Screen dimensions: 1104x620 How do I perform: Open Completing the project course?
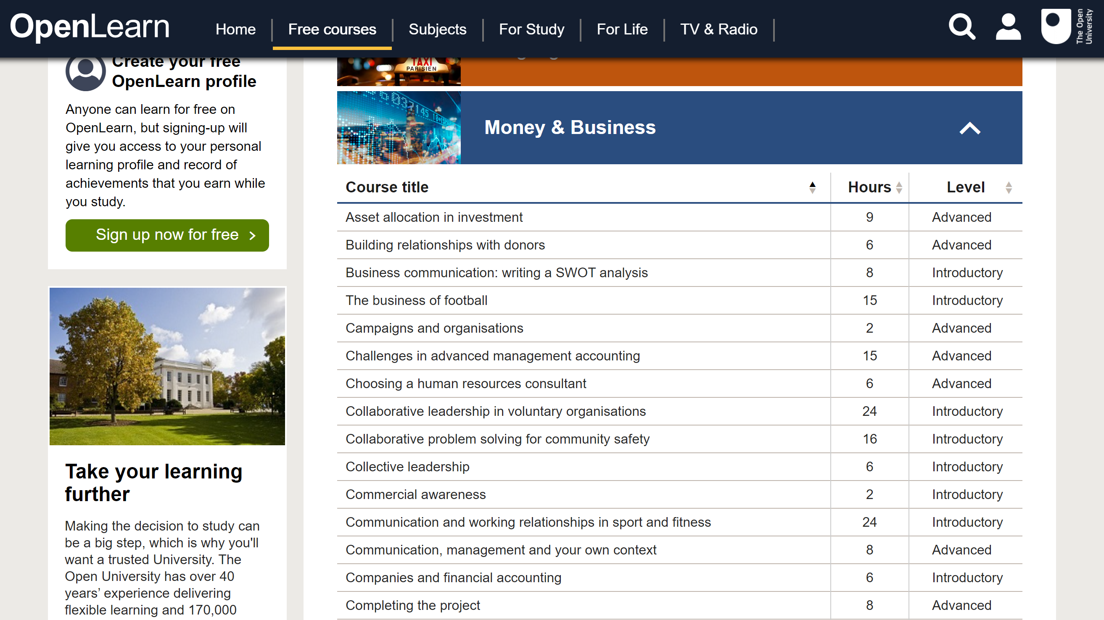[x=413, y=605]
